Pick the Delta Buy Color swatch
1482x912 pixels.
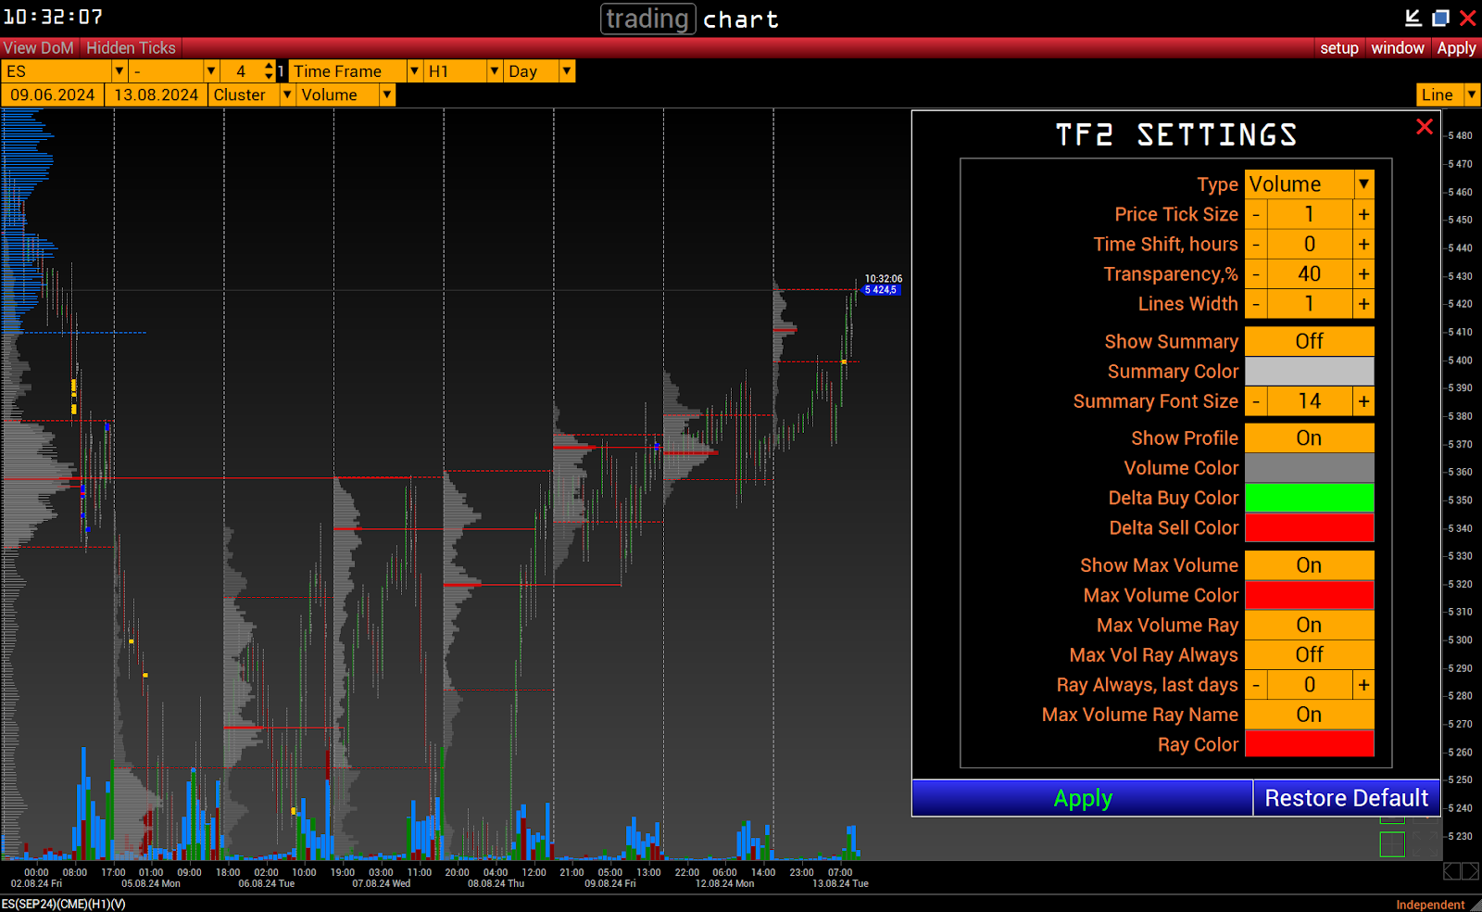[1308, 498]
